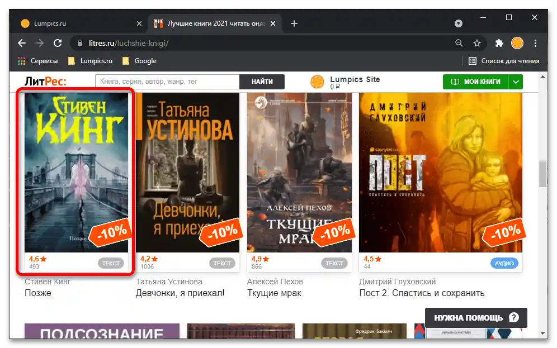Open Chrome three-dot menu
This screenshot has width=557, height=348.
coord(535,43)
